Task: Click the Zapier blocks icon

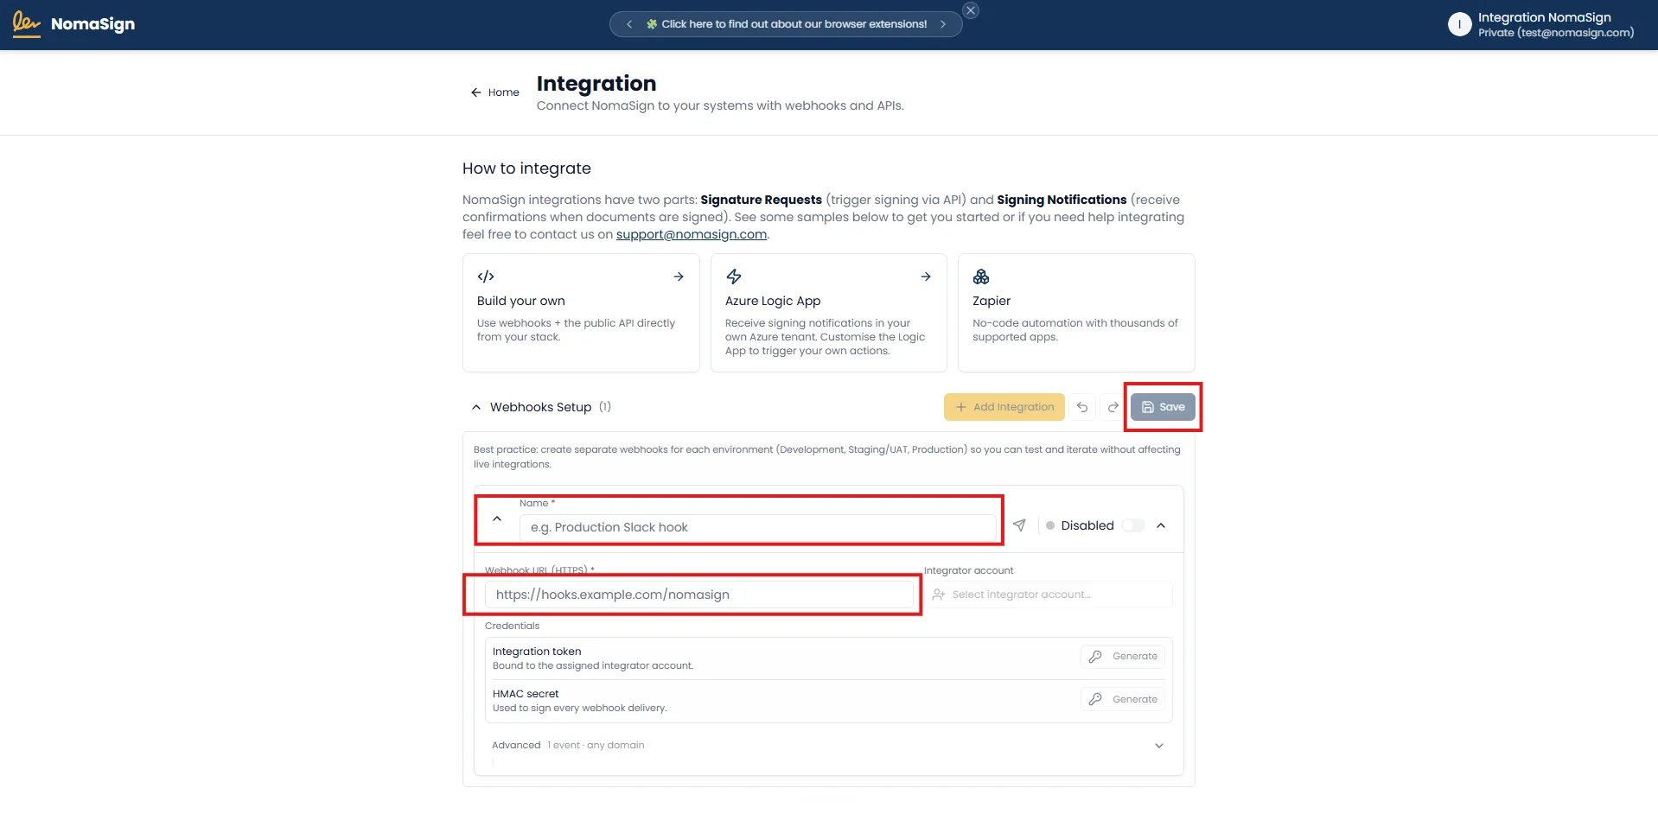Action: [981, 277]
